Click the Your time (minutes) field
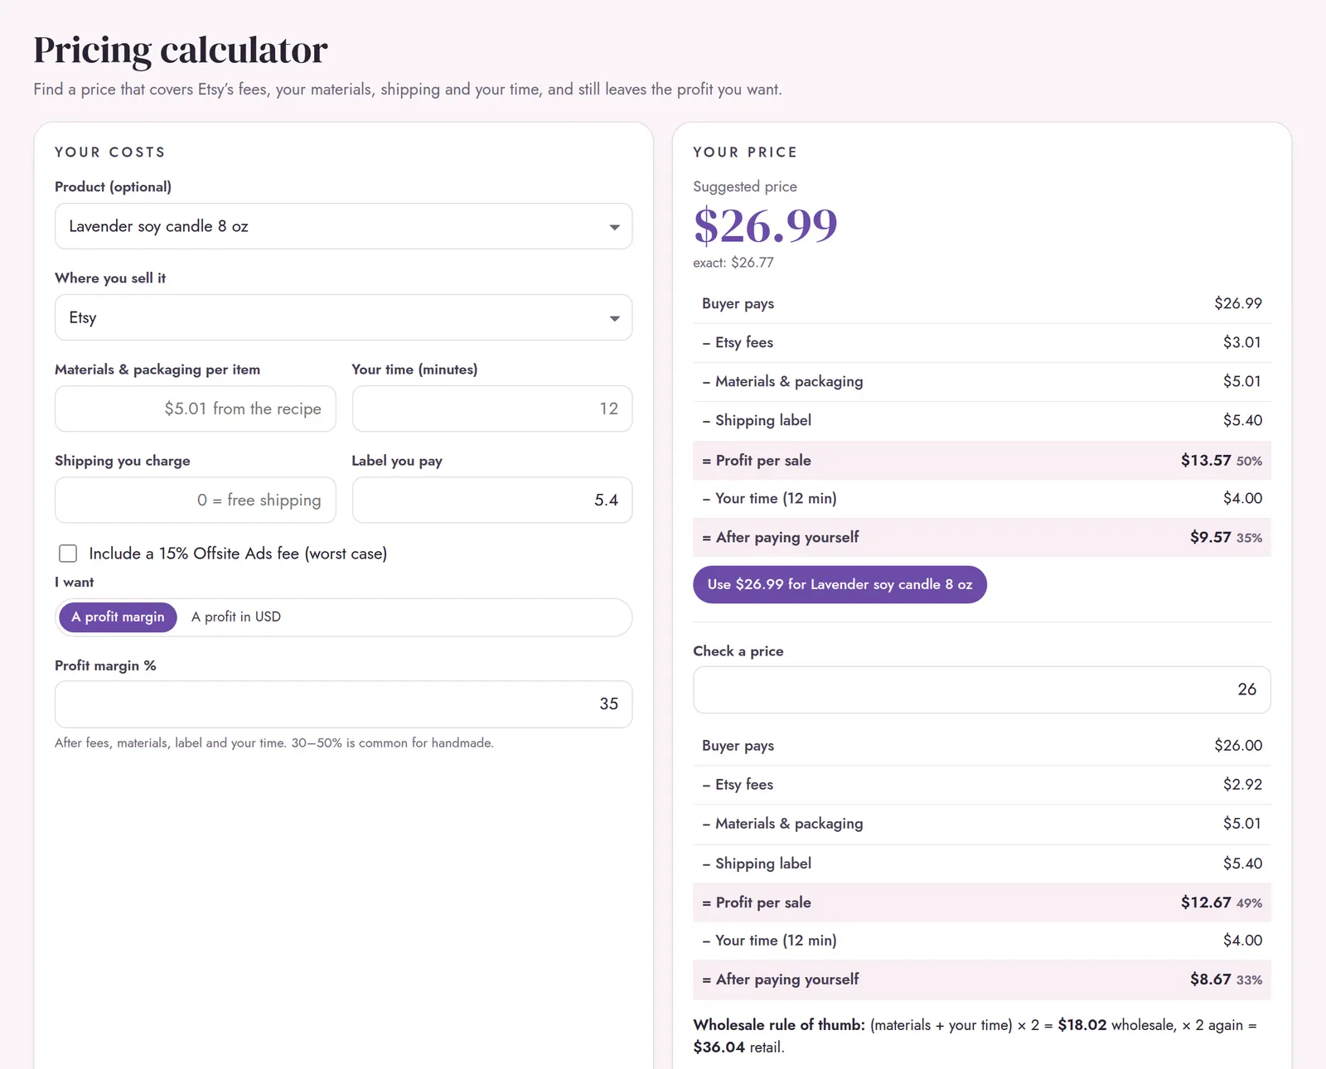The image size is (1326, 1069). 492,409
